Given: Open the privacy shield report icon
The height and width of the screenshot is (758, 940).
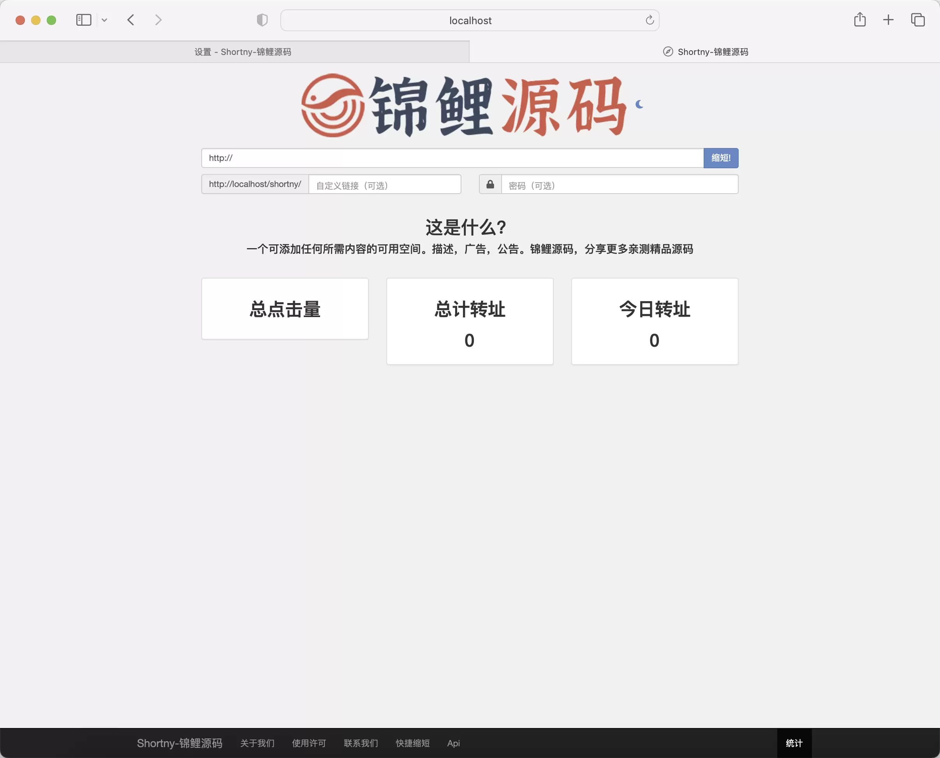Looking at the screenshot, I should pos(262,20).
